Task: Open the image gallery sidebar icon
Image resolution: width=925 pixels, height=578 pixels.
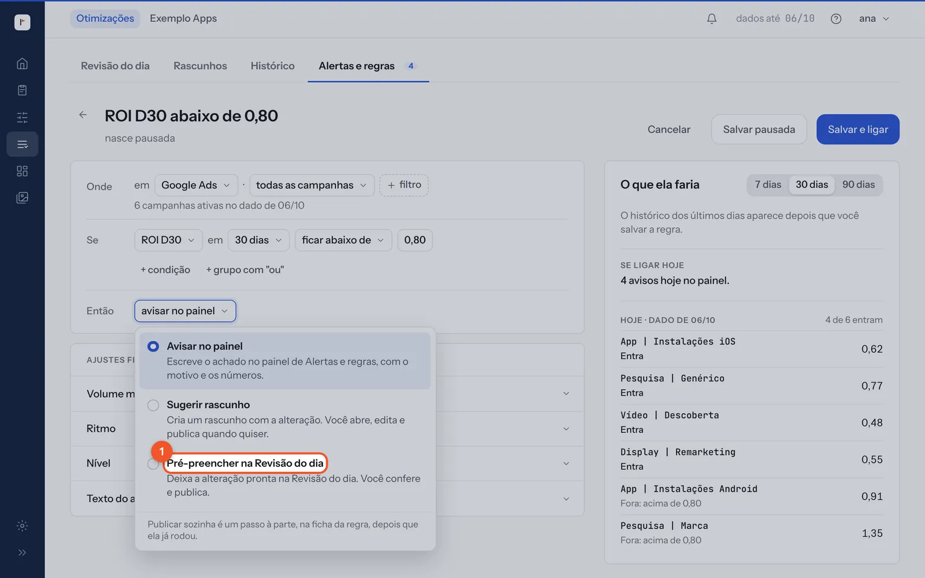Action: [x=22, y=198]
